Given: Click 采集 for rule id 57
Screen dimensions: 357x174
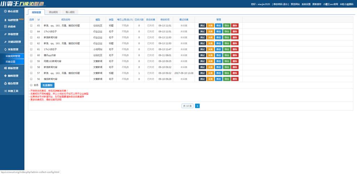Looking at the screenshot, I should (210, 73).
